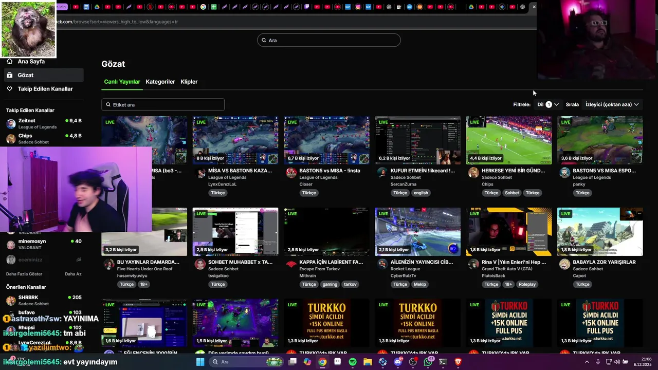Click SercanZurna avatar under KUFUR ETMEİN stream
Image resolution: width=658 pixels, height=370 pixels.
[x=382, y=173]
